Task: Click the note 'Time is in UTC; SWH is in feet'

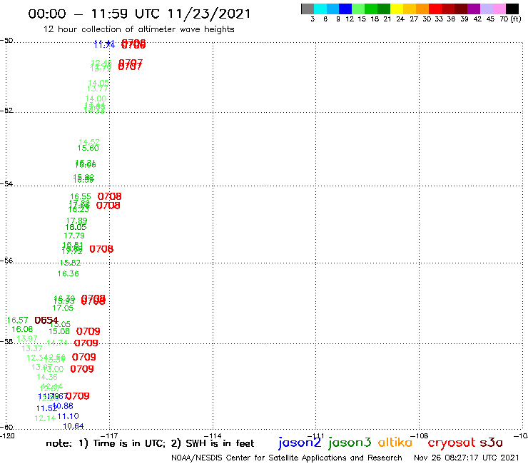Action: pos(150,443)
